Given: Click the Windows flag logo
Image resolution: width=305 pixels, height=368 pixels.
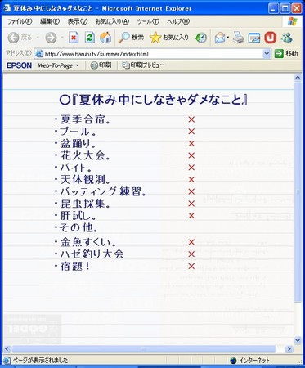Looking at the screenshot, I should (x=292, y=21).
